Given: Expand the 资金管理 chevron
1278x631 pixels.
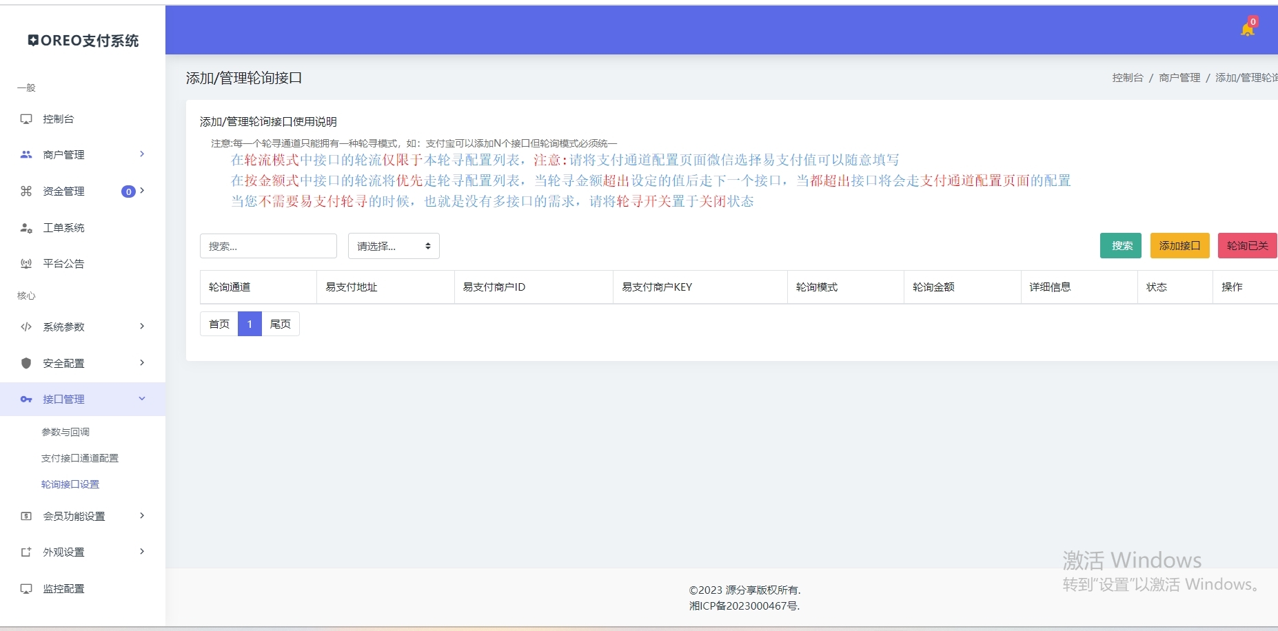Looking at the screenshot, I should [142, 191].
